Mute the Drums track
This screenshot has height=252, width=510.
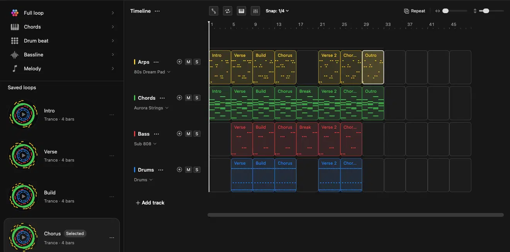click(x=188, y=170)
